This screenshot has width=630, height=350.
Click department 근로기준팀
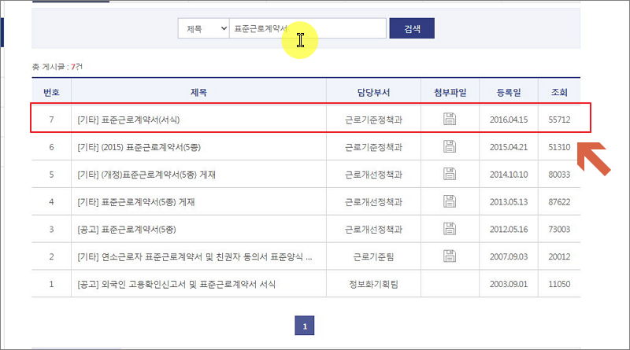373,257
